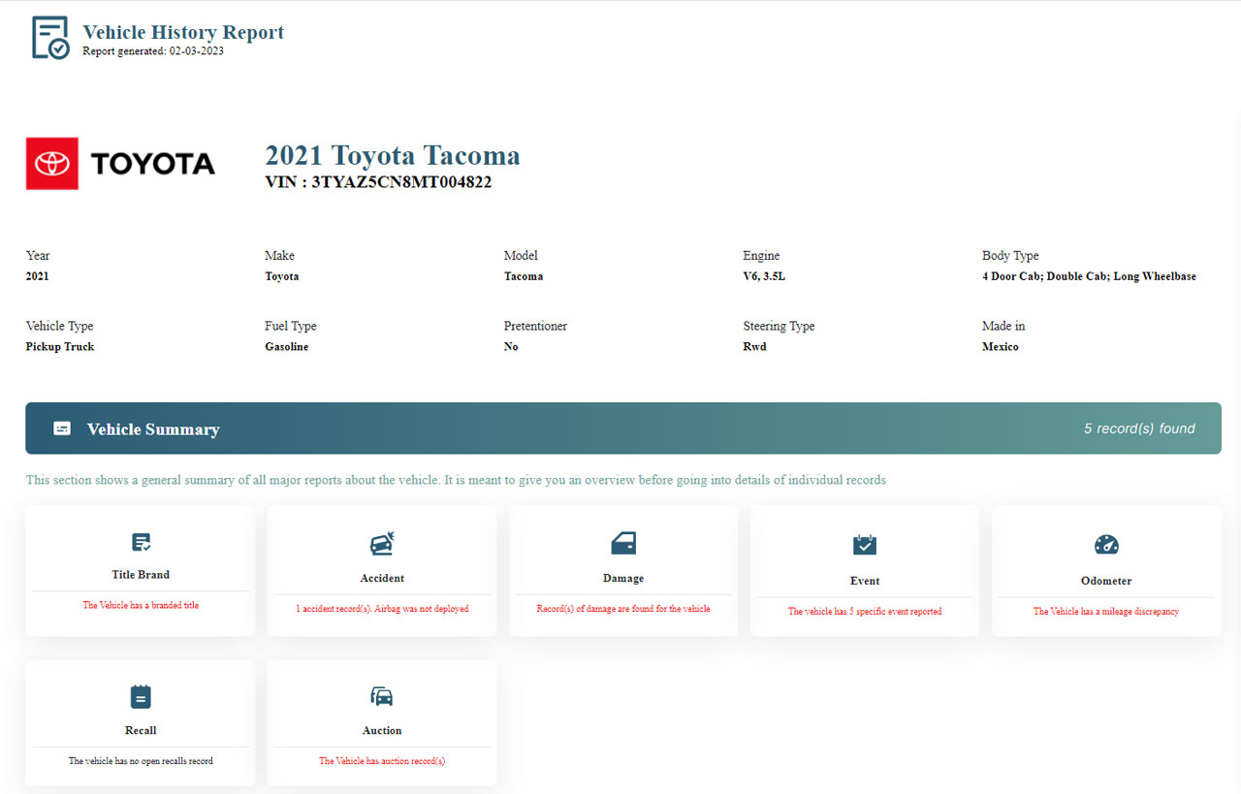Image resolution: width=1241 pixels, height=794 pixels.
Task: Click 'The vehicle has no open recalls record'
Action: (141, 761)
